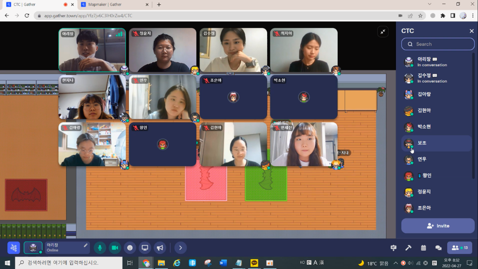Close the CTC participants panel
This screenshot has width=478, height=269.
coord(471,31)
